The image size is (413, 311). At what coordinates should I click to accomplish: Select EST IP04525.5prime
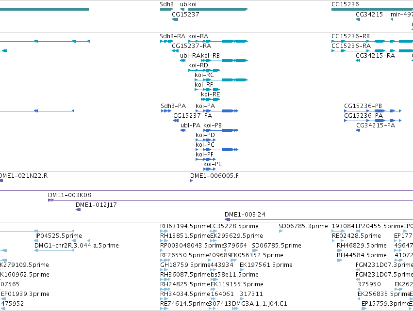click(58, 236)
